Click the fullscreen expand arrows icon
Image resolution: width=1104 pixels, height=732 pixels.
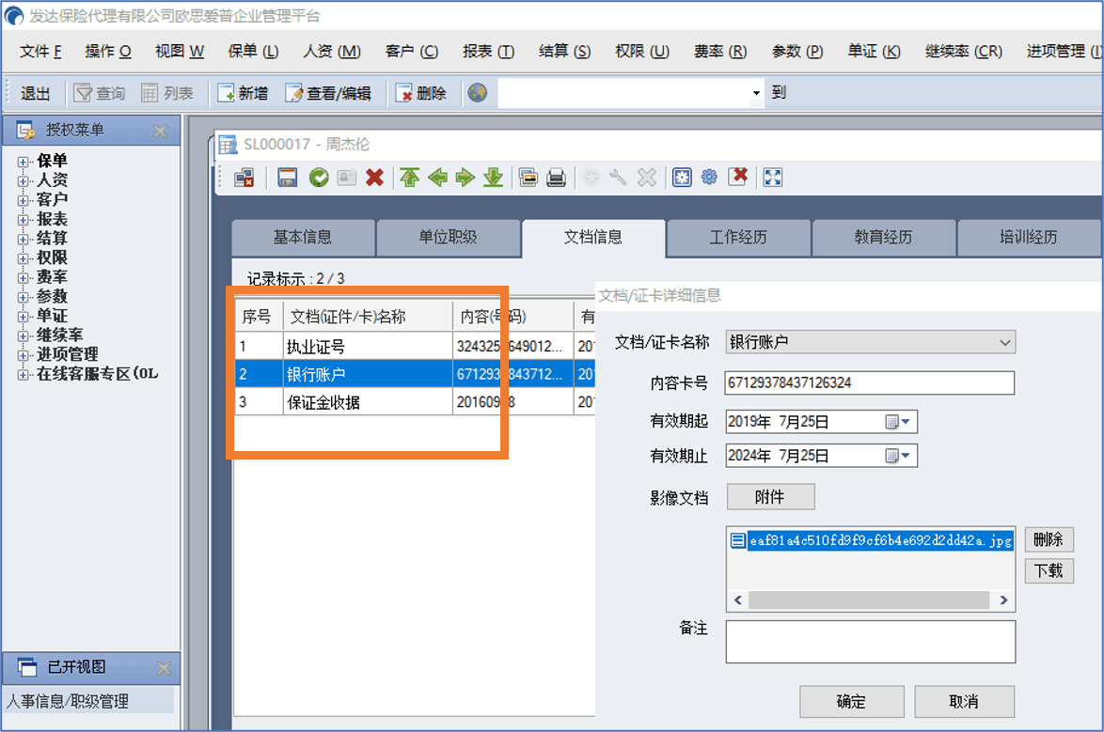[773, 178]
